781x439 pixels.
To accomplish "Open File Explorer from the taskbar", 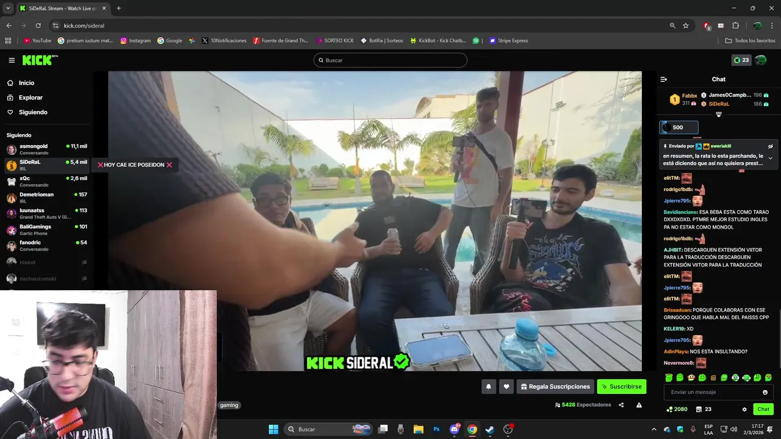I will [419, 429].
